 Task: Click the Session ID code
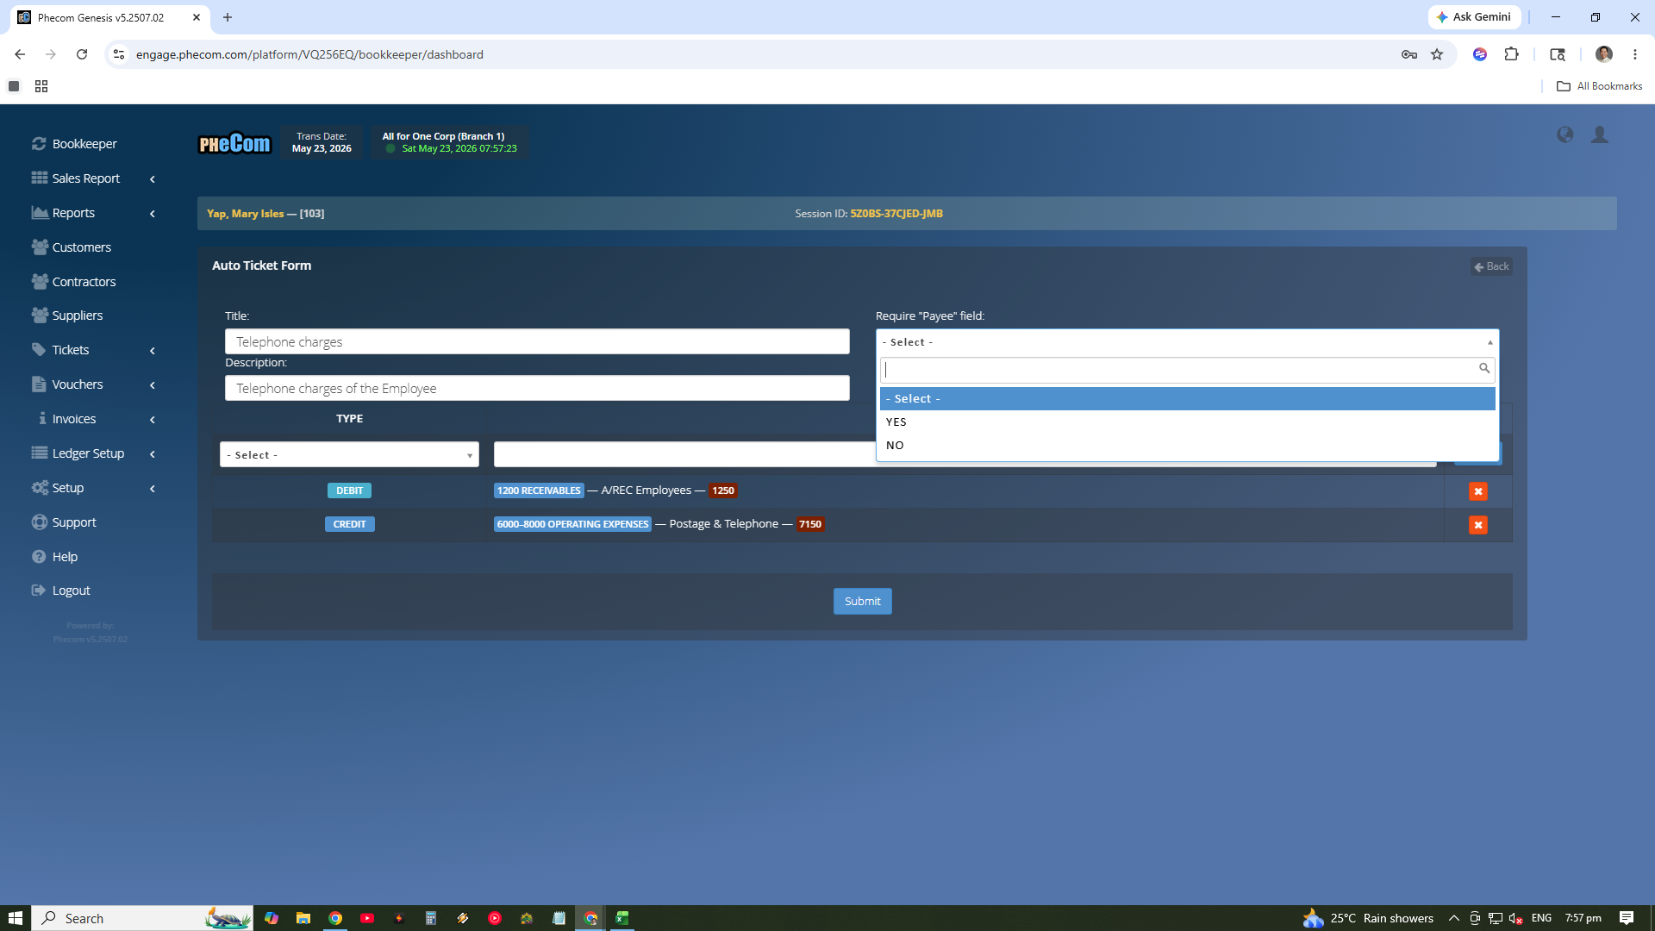click(x=896, y=214)
